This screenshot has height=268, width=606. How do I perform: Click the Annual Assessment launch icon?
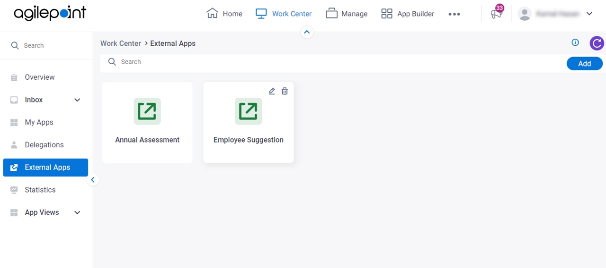point(147,111)
